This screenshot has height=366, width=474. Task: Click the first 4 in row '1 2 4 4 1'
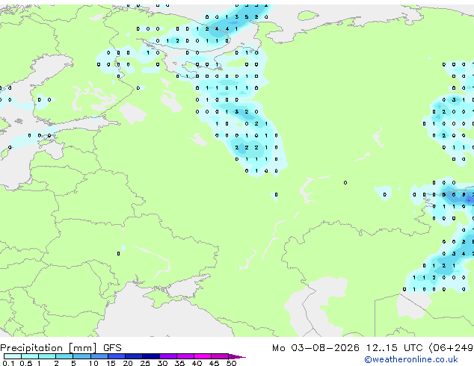click(217, 29)
